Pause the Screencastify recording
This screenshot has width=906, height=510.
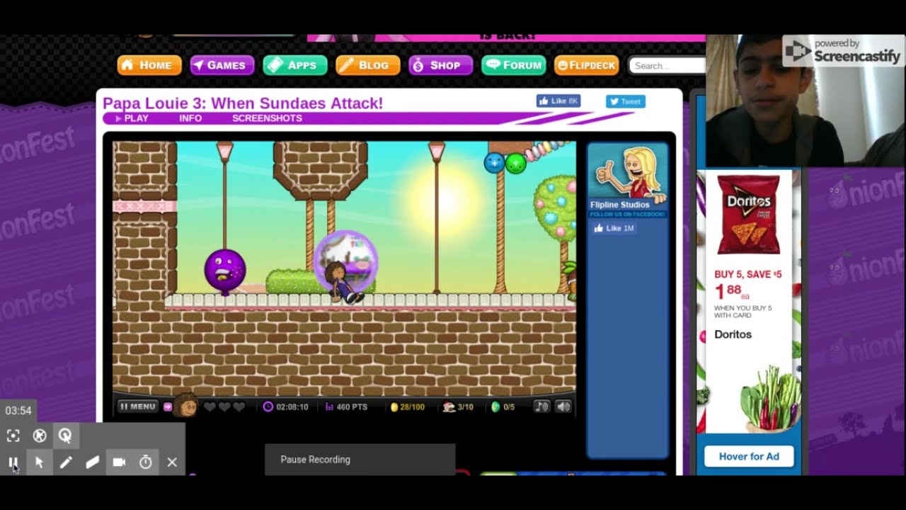coord(13,463)
